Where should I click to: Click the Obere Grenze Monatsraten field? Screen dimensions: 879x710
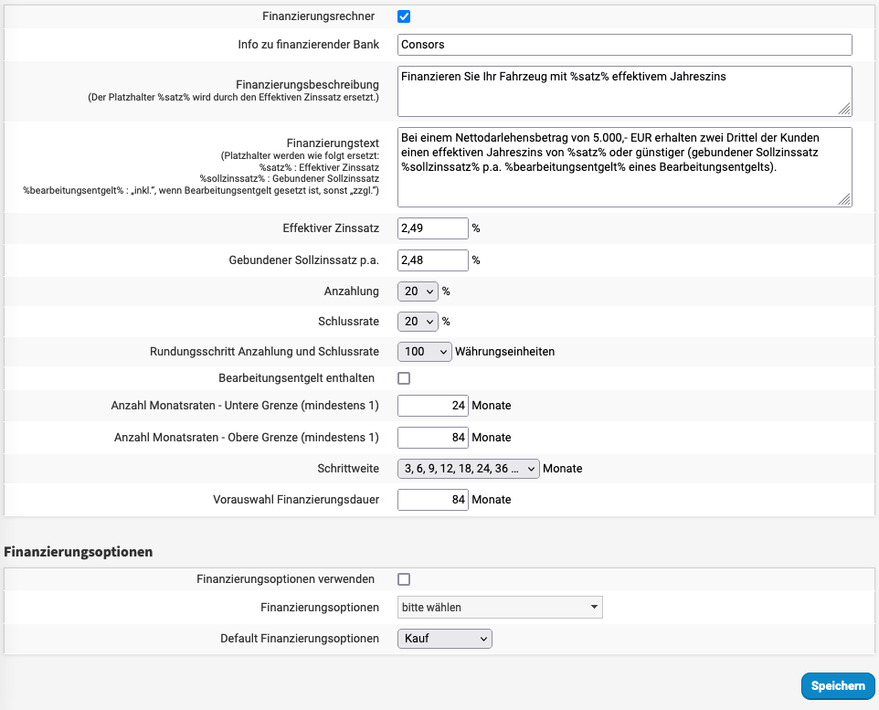[x=433, y=438]
